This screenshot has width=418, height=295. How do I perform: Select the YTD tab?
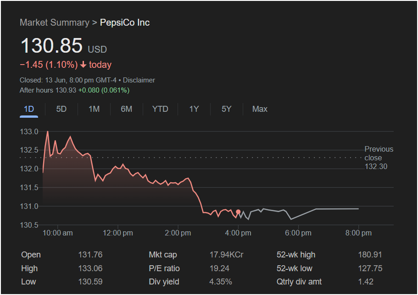[160, 109]
